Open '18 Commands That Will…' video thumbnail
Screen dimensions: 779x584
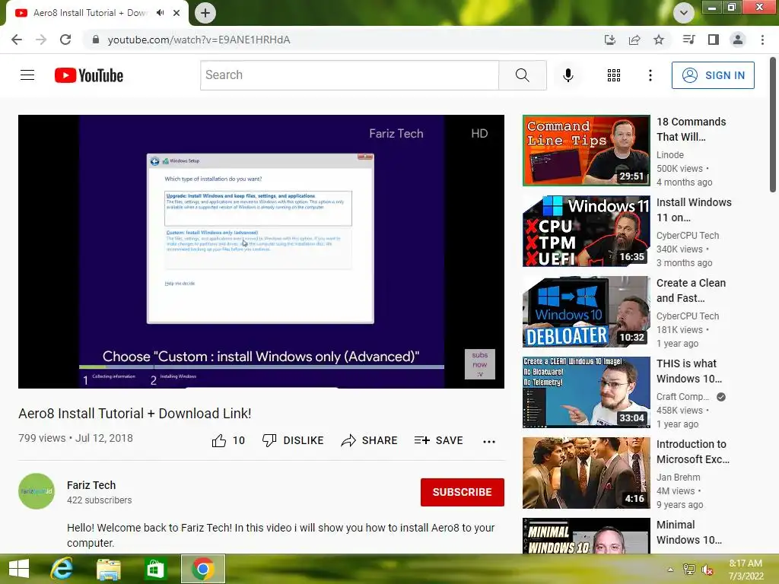pos(587,151)
